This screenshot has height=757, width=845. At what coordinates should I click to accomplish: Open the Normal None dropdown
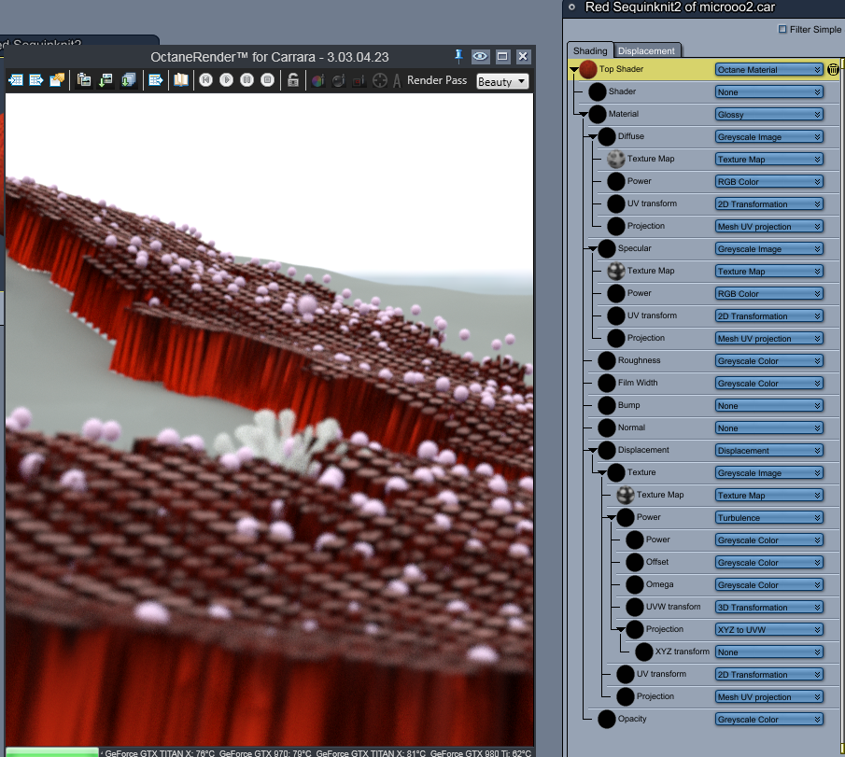click(769, 428)
